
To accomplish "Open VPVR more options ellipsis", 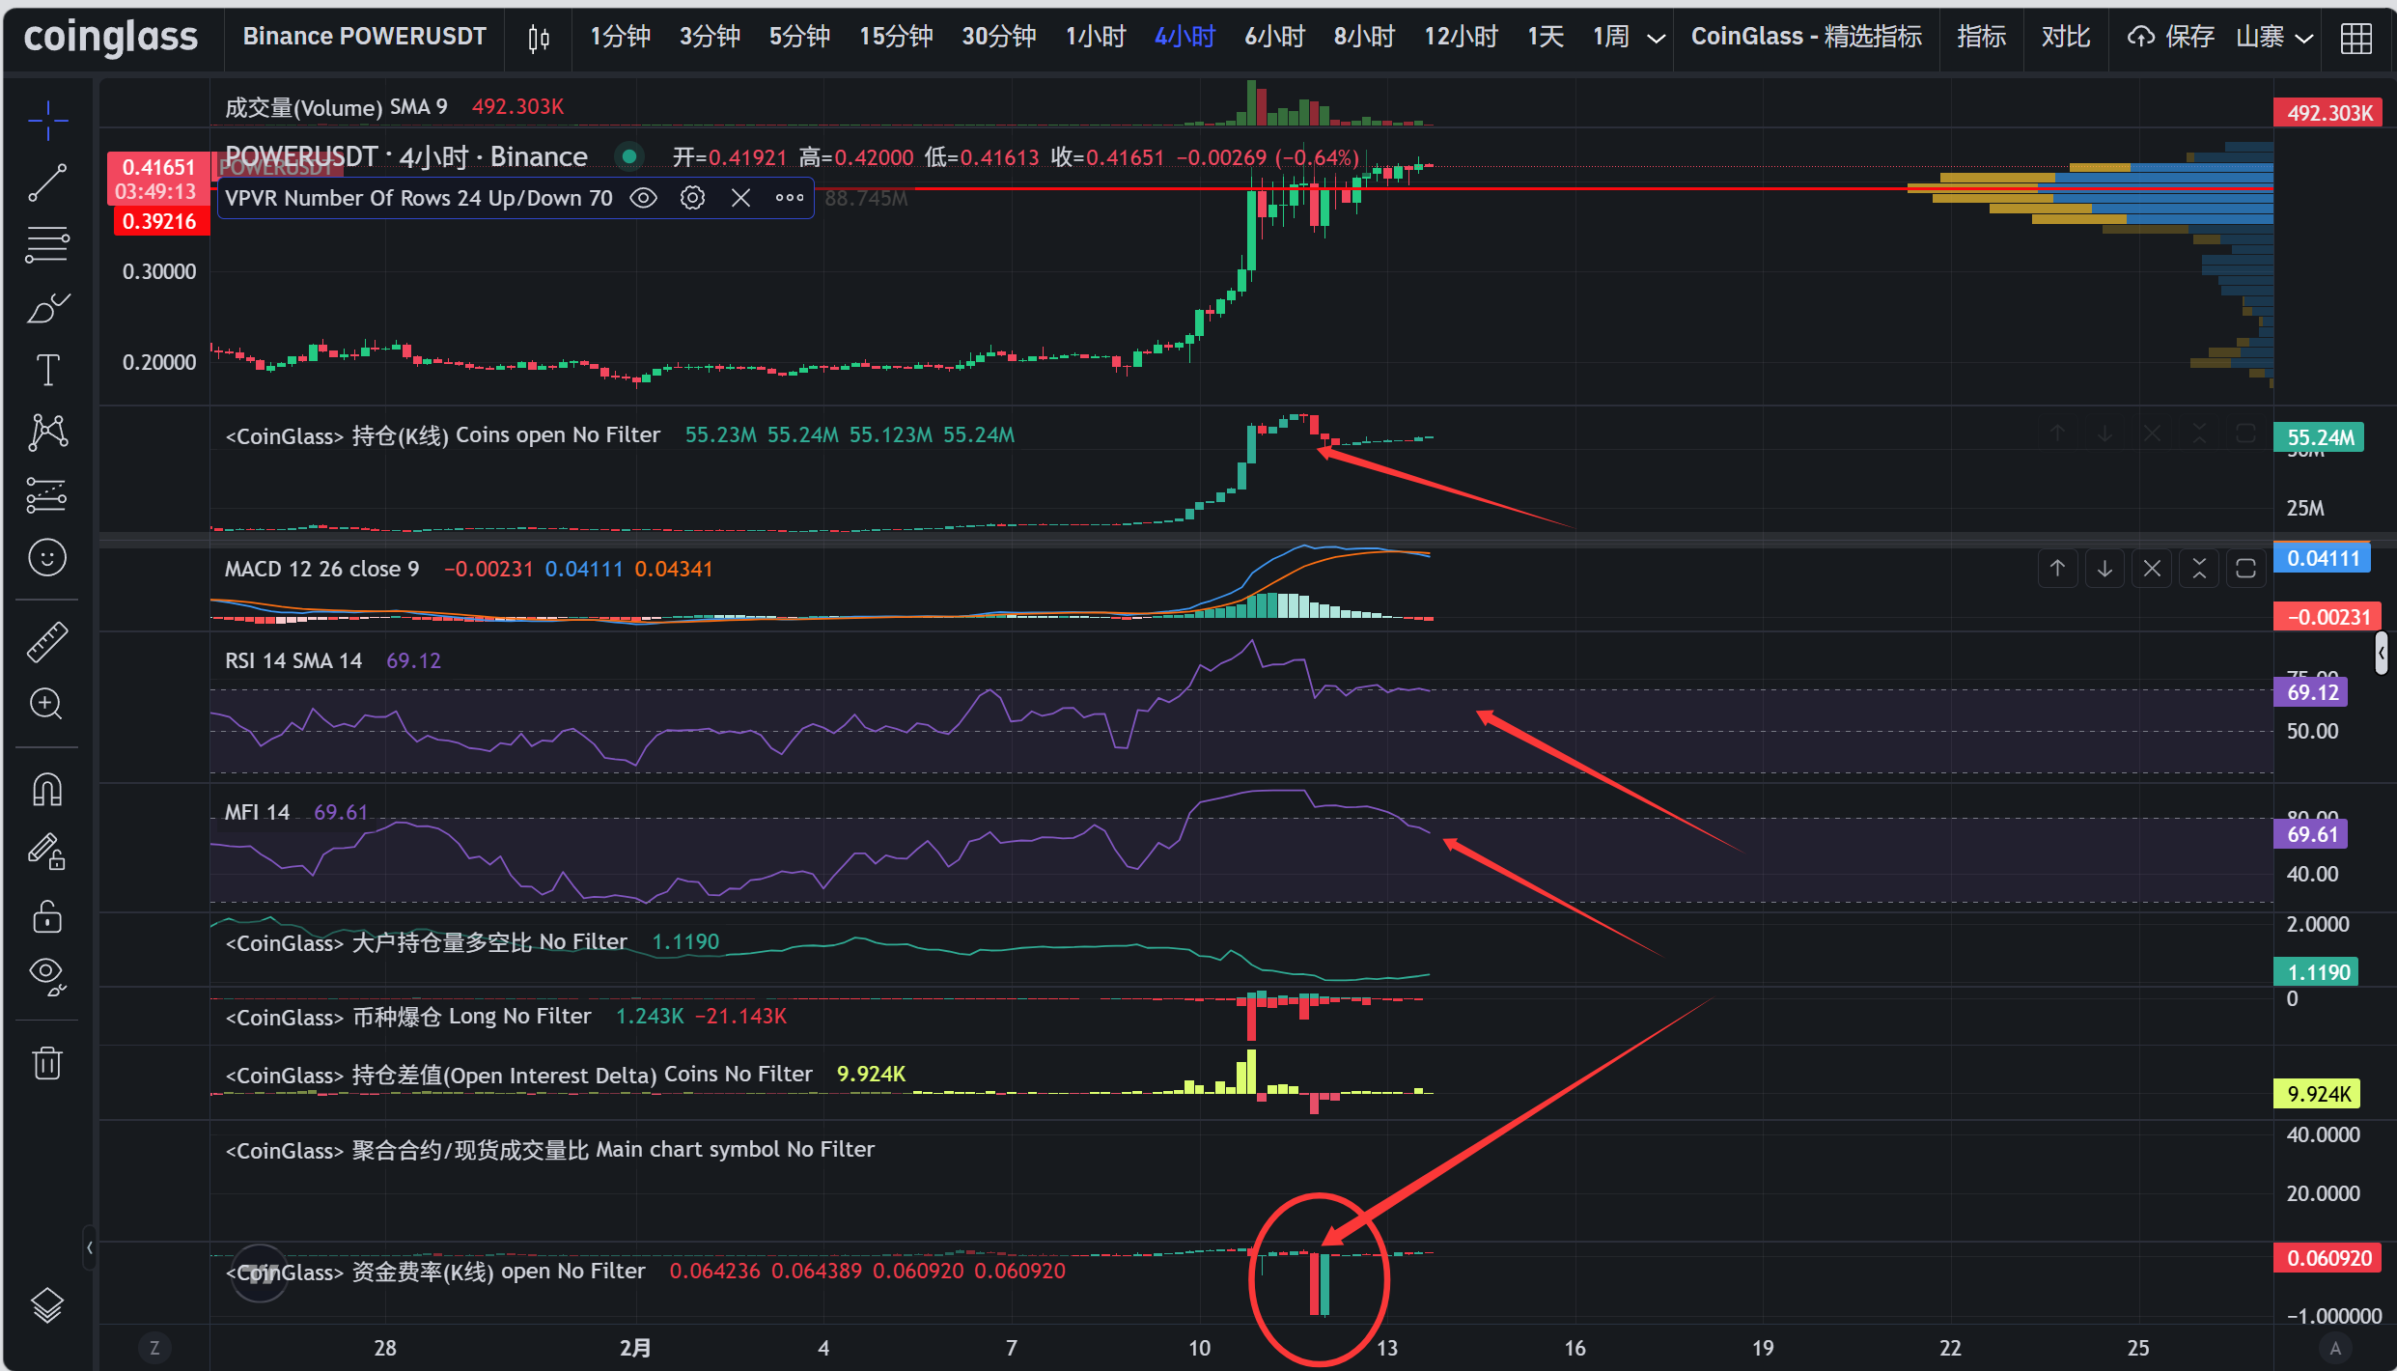I will [x=789, y=198].
